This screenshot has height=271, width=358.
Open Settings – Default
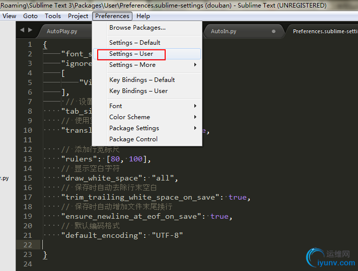pos(147,43)
